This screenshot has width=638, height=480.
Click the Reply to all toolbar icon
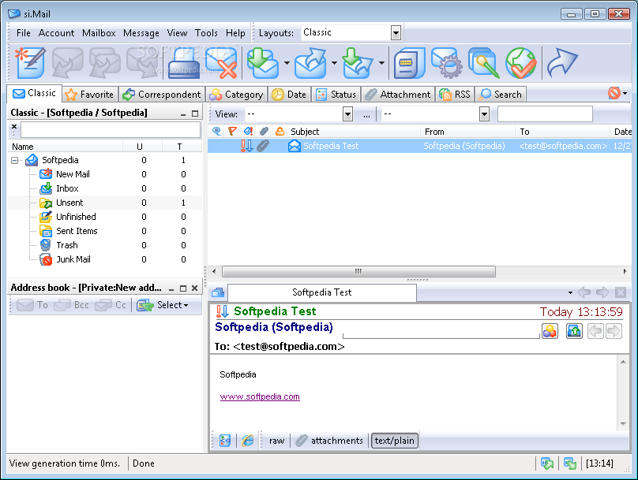click(104, 63)
